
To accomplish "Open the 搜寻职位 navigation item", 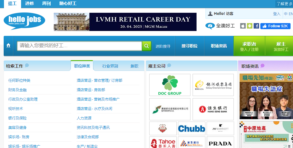I will (190, 46).
